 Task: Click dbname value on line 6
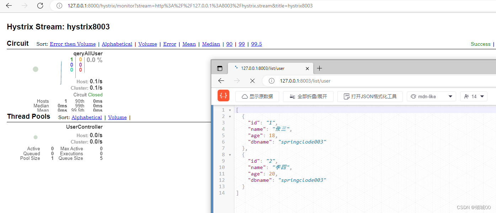(302, 142)
